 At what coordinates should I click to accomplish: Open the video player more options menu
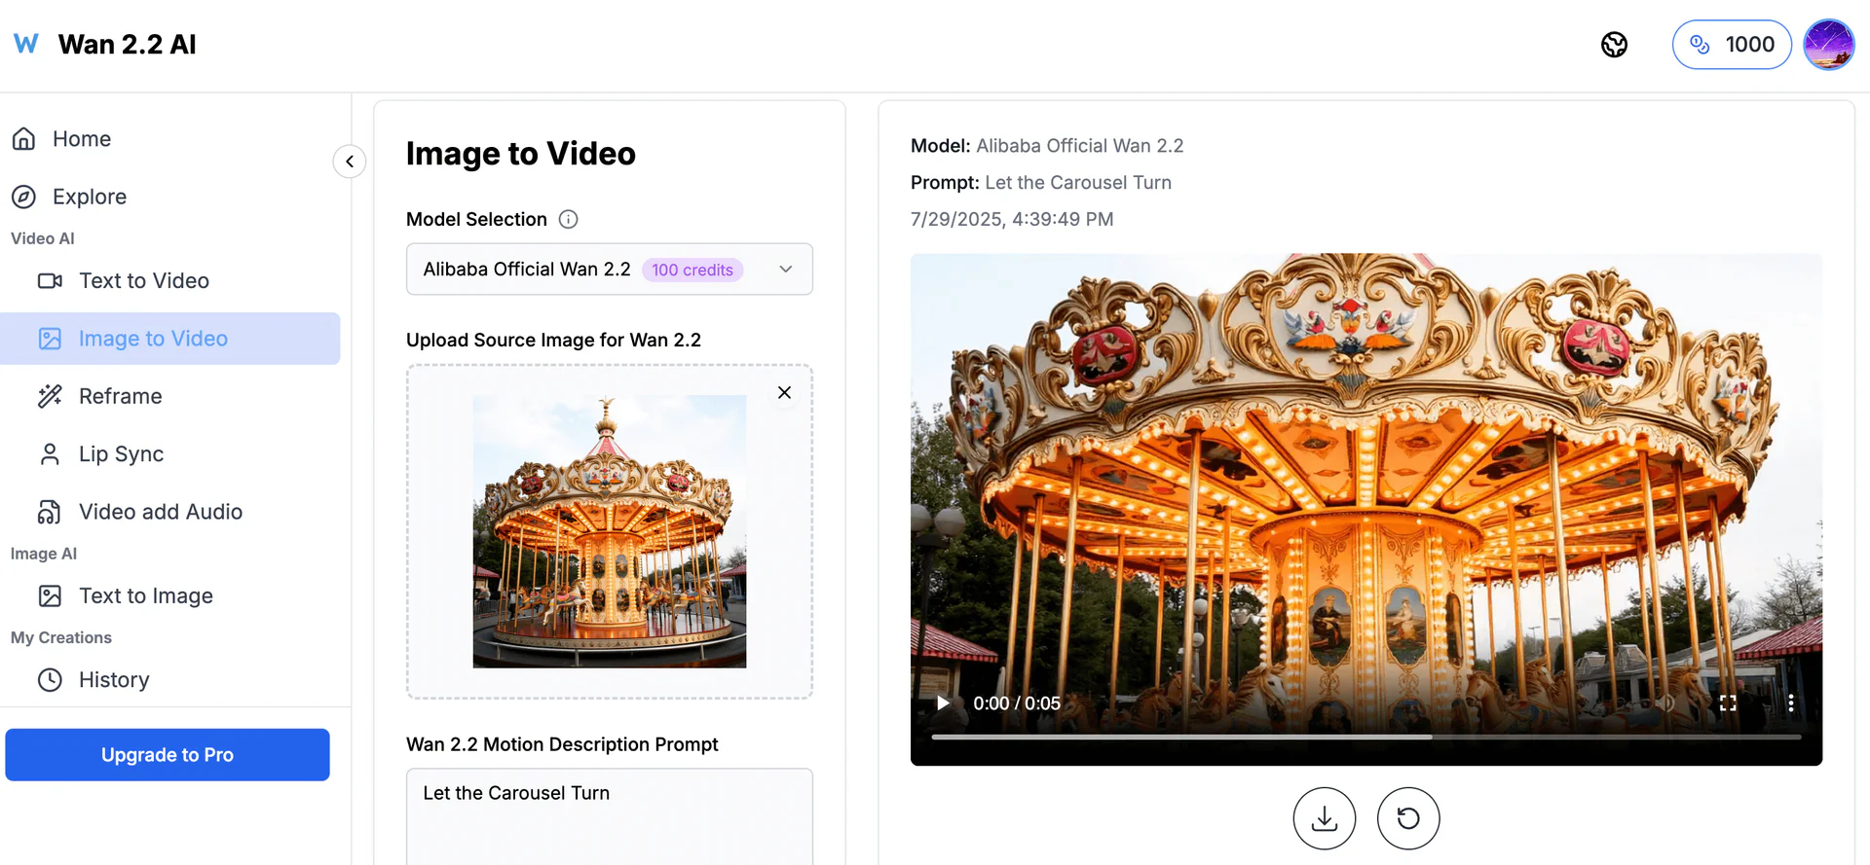[1790, 703]
